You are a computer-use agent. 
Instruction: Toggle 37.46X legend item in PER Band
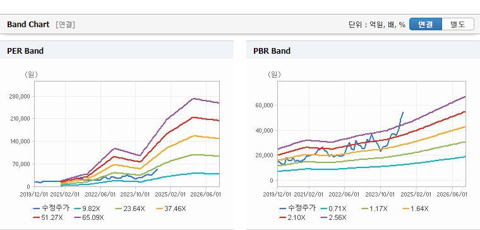pos(171,209)
